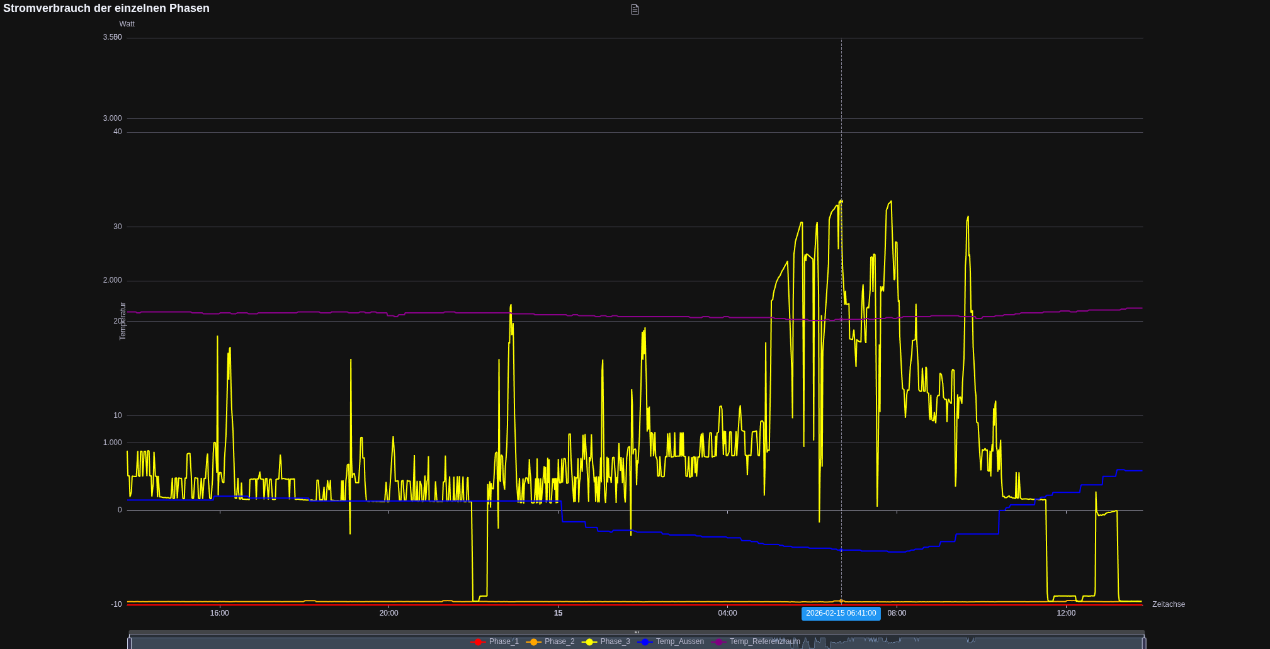The width and height of the screenshot is (1270, 649).
Task: Click the bold 15 date label on axis
Action: pyautogui.click(x=558, y=613)
